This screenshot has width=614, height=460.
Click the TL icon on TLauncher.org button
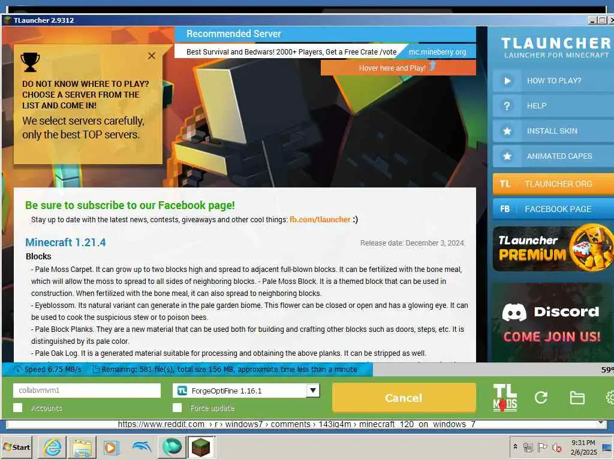pyautogui.click(x=505, y=184)
